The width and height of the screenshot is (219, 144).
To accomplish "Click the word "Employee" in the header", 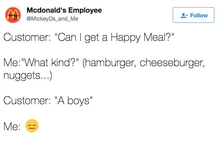I will coord(85,10).
